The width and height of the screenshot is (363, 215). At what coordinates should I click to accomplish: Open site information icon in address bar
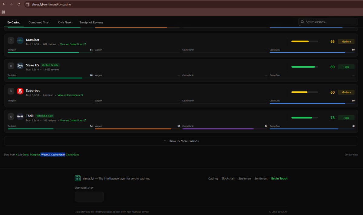click(x=28, y=4)
